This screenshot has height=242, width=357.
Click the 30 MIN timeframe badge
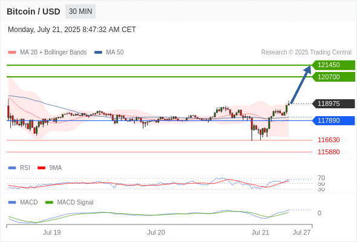pos(80,11)
